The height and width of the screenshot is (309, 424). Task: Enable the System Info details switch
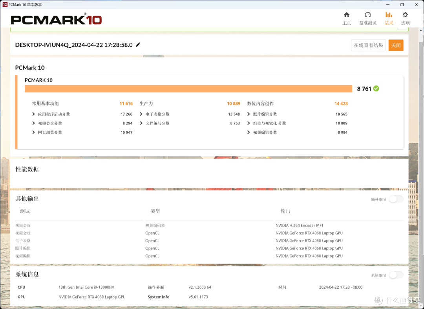click(x=396, y=275)
